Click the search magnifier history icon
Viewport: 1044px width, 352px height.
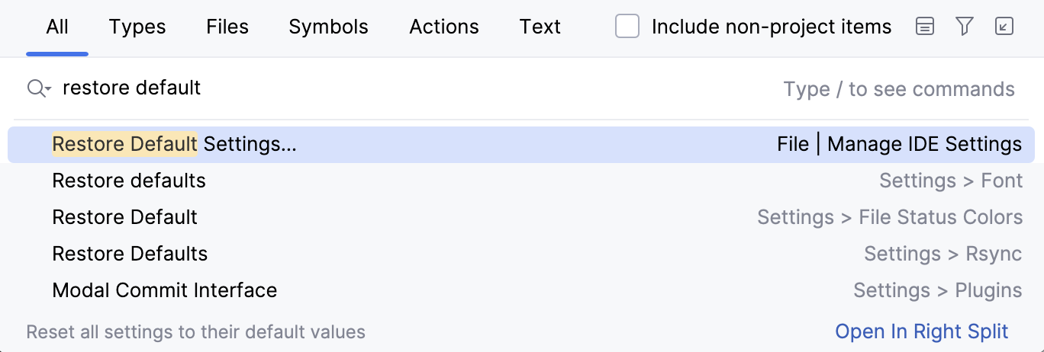[38, 89]
